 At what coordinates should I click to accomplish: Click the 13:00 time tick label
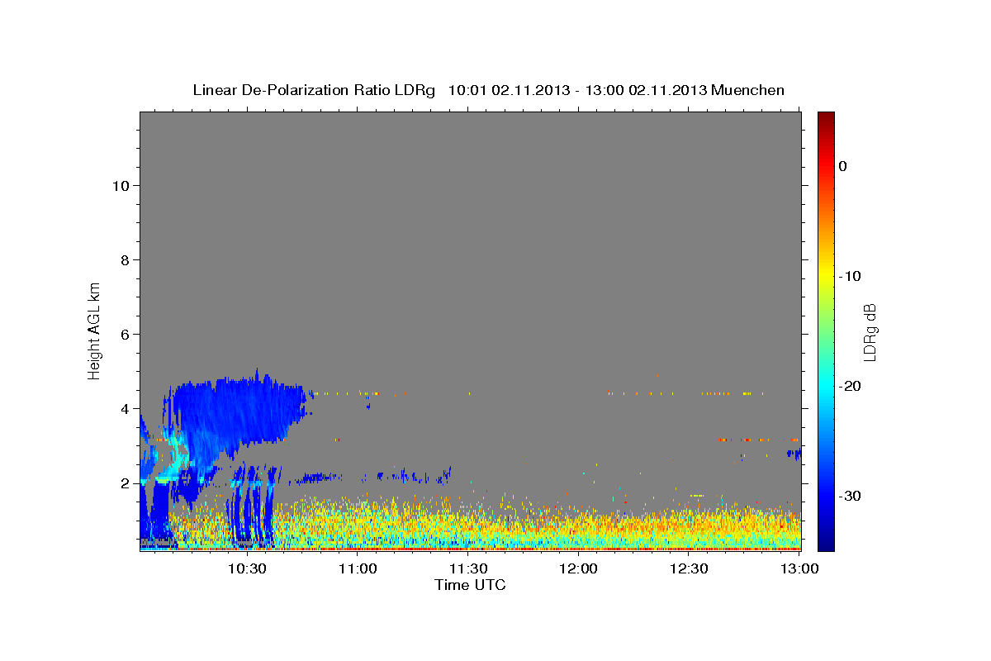pyautogui.click(x=799, y=568)
